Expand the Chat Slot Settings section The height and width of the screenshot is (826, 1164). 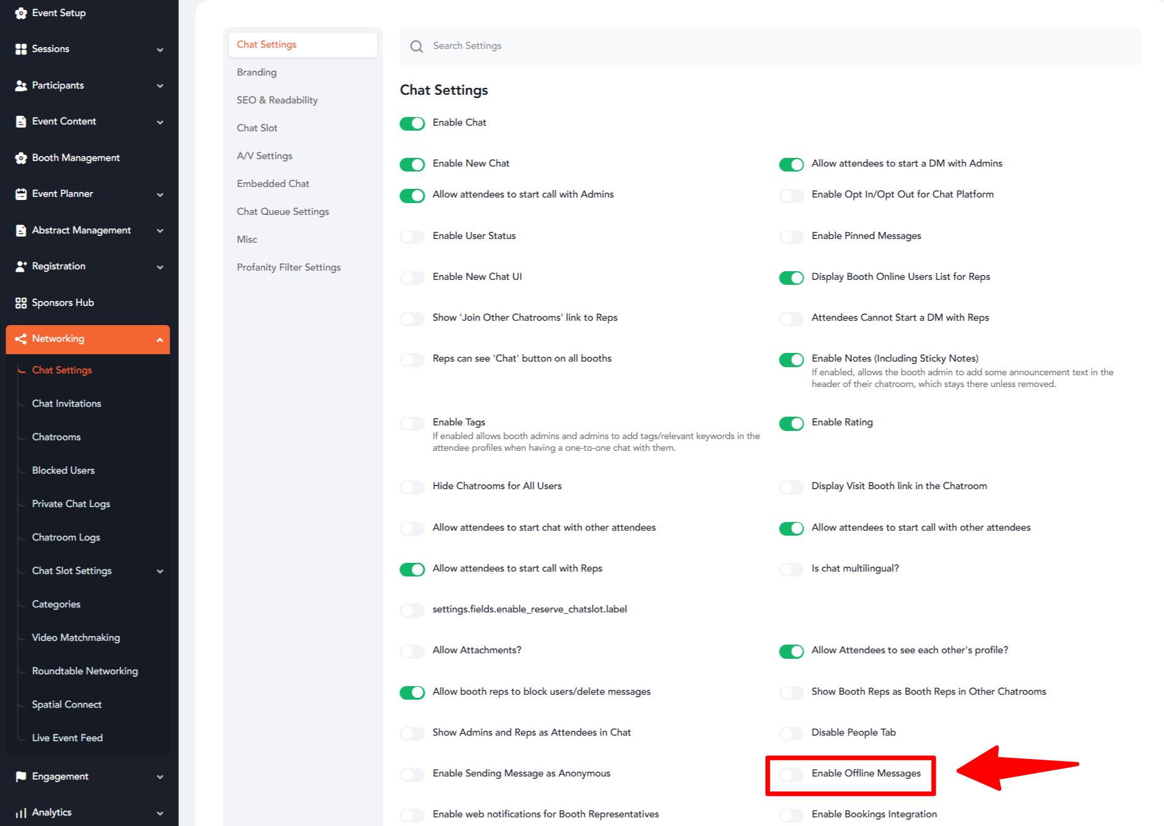pos(72,570)
